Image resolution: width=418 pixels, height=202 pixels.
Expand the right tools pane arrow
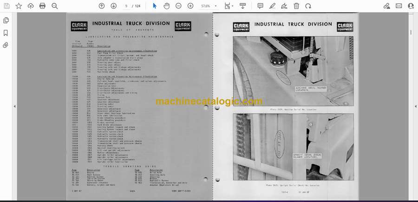[x=415, y=106]
